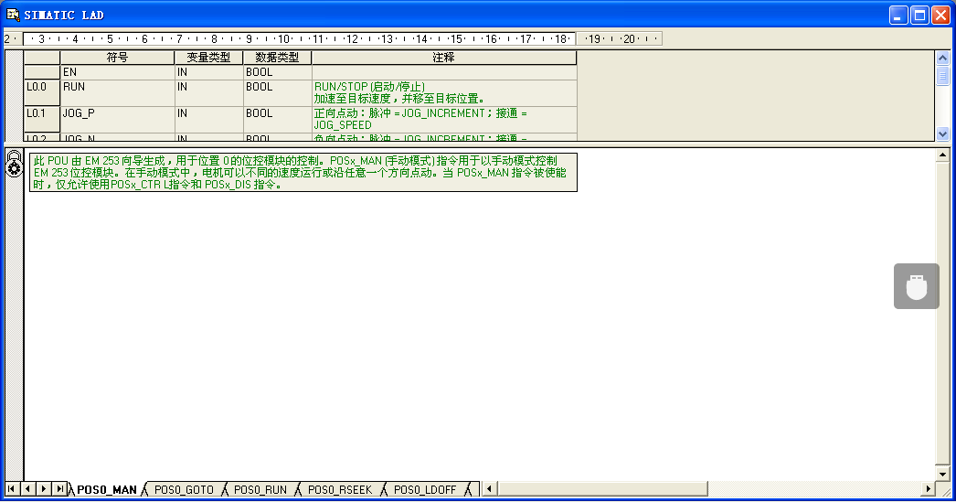Maximize the SIMATIC LAD window
The height and width of the screenshot is (502, 956).
tap(919, 15)
